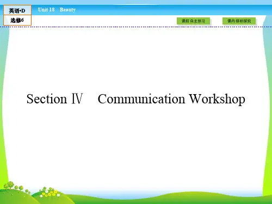This screenshot has height=204, width=272.
Task: Select the word Communication in title
Action: (x=141, y=99)
